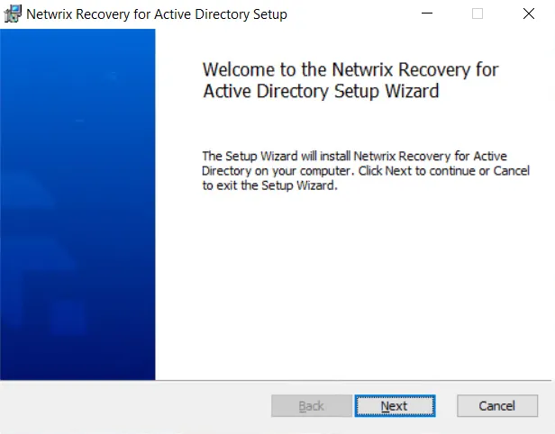Click the disabled maximize button
555x434 pixels.
pyautogui.click(x=478, y=14)
